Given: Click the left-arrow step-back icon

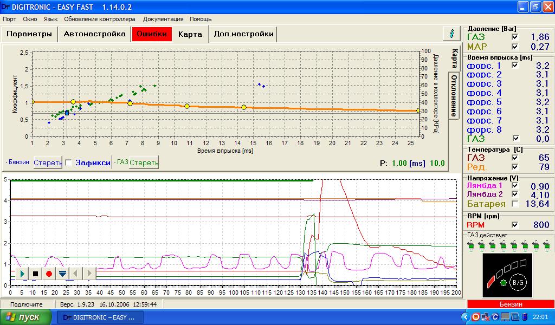Looking at the screenshot, I should 76,274.
